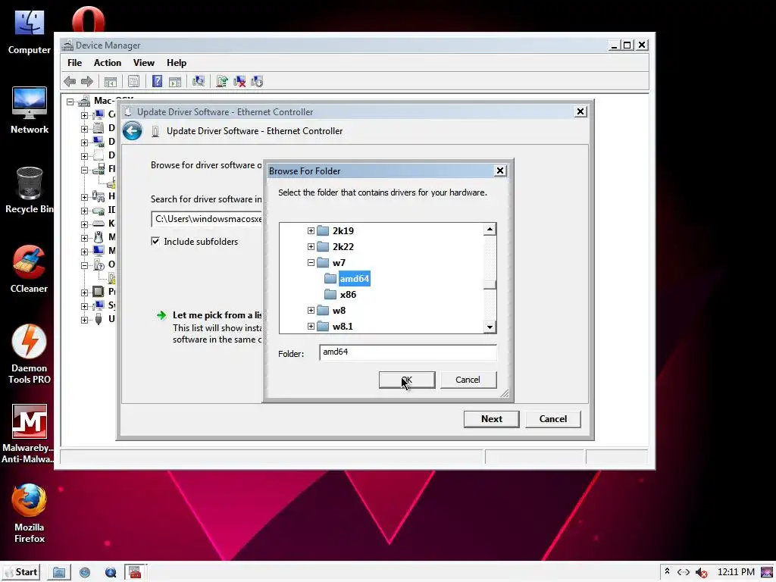
Task: Open the Action menu
Action: coord(108,63)
